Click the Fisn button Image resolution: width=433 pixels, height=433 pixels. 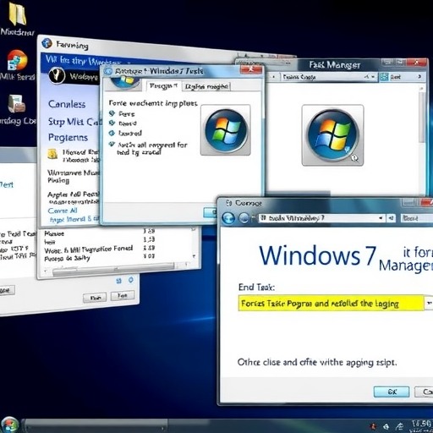pos(95,298)
